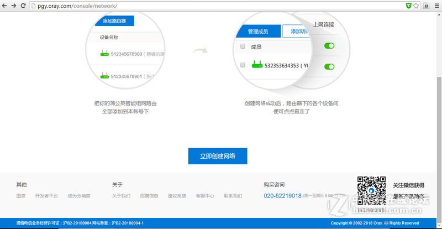
Task: Click the 购买咨询 footer heading
Action: [x=274, y=185]
